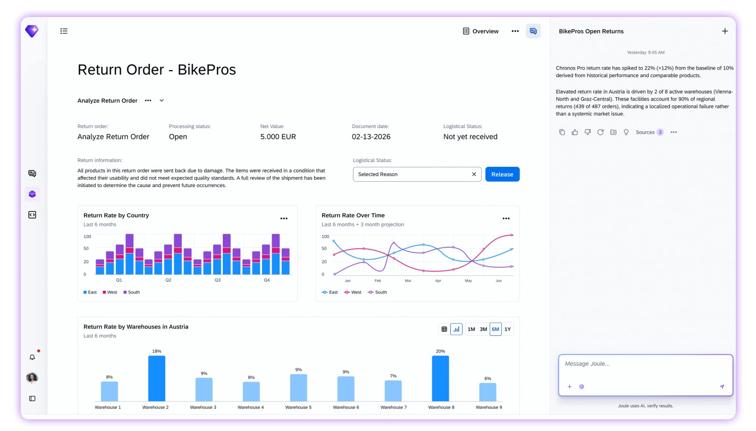
Task: Copy the Joule response with copy icon
Action: coord(562,132)
